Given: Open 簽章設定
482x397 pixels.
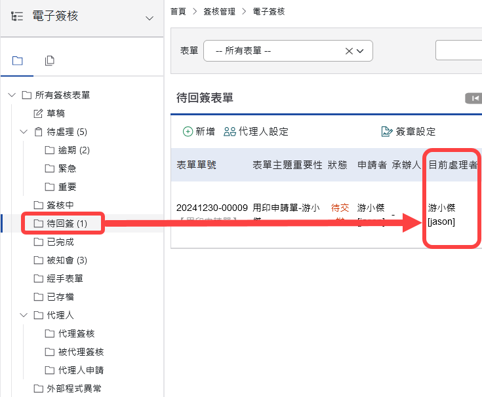Looking at the screenshot, I should tap(408, 132).
